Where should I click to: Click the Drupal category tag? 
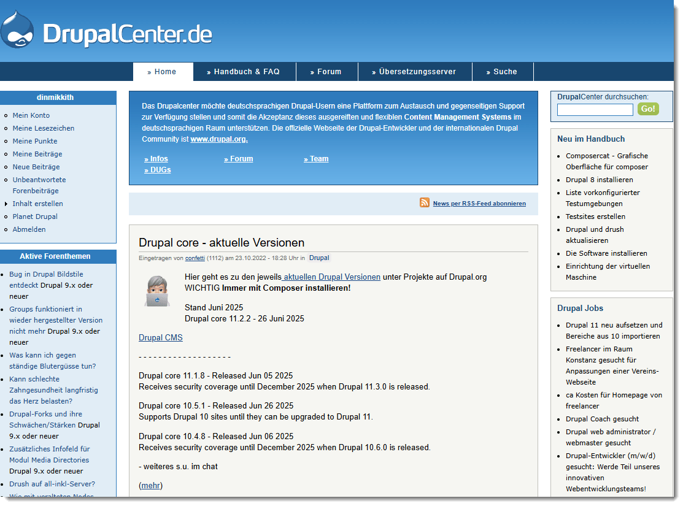click(319, 258)
